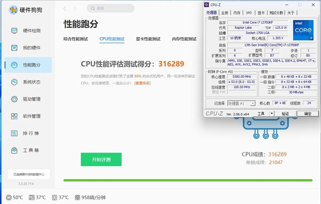The image size is (321, 204).
Task: Click the 硬件狗狗 dog logo
Action: click(x=13, y=10)
